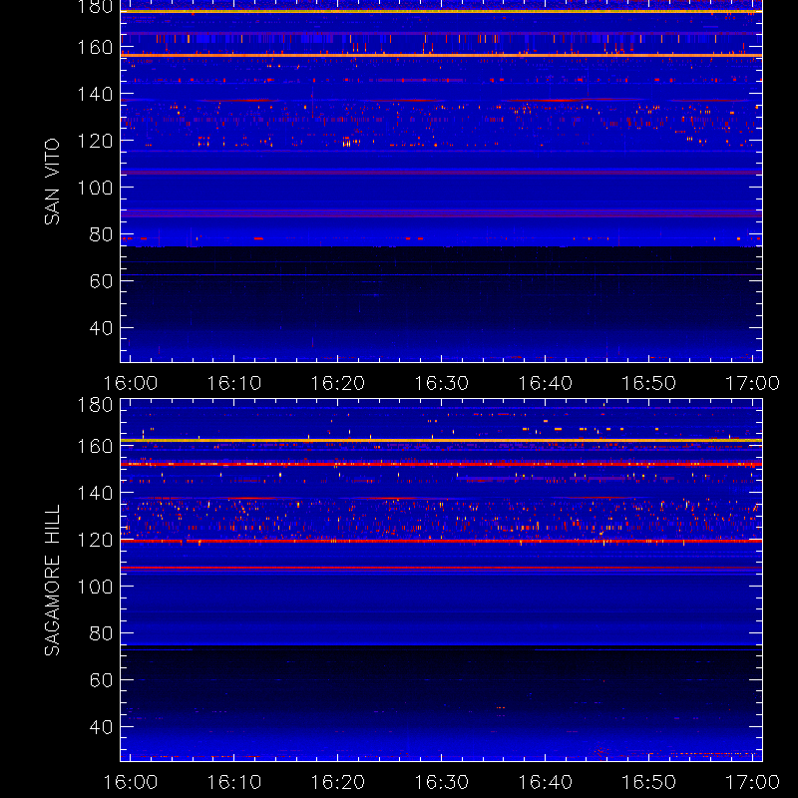Image resolution: width=798 pixels, height=798 pixels.
Task: Click 17:00 time label below San Vito plot
Action: [x=752, y=383]
